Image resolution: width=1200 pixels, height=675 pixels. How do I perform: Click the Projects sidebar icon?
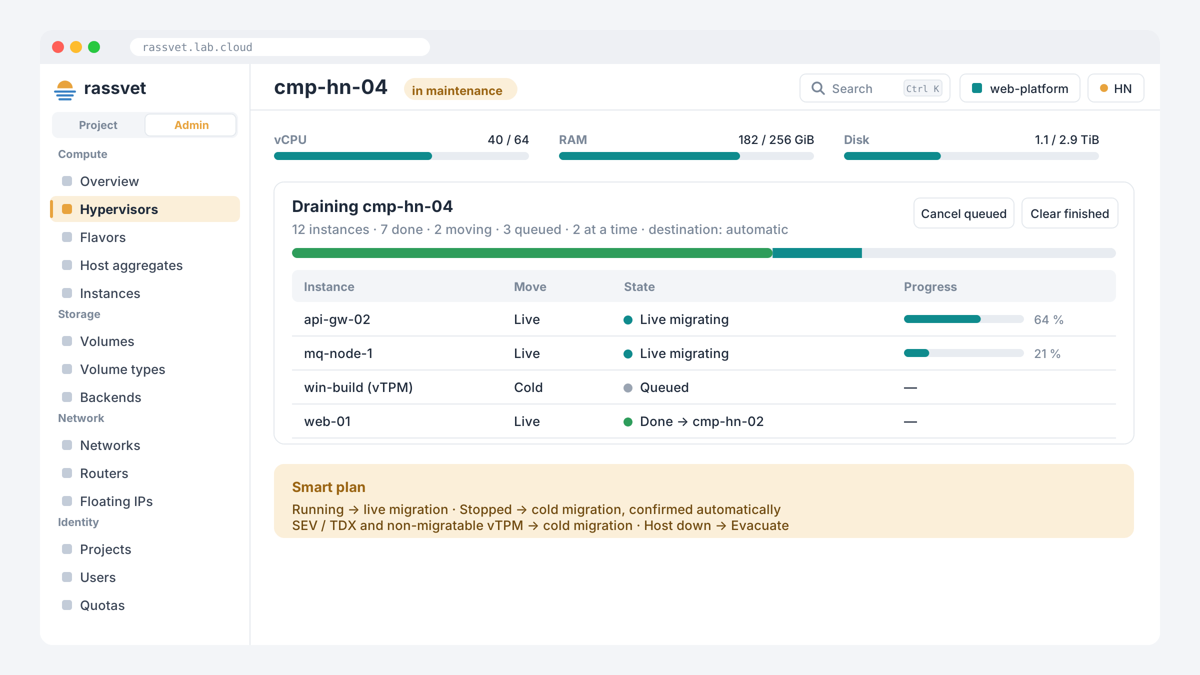[67, 549]
